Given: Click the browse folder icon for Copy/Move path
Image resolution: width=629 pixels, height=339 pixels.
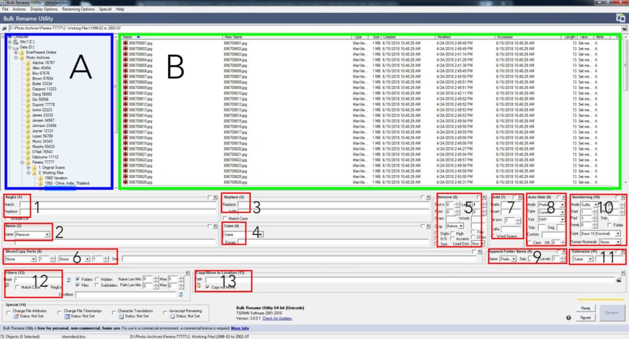Looking at the screenshot, I should (620, 279).
